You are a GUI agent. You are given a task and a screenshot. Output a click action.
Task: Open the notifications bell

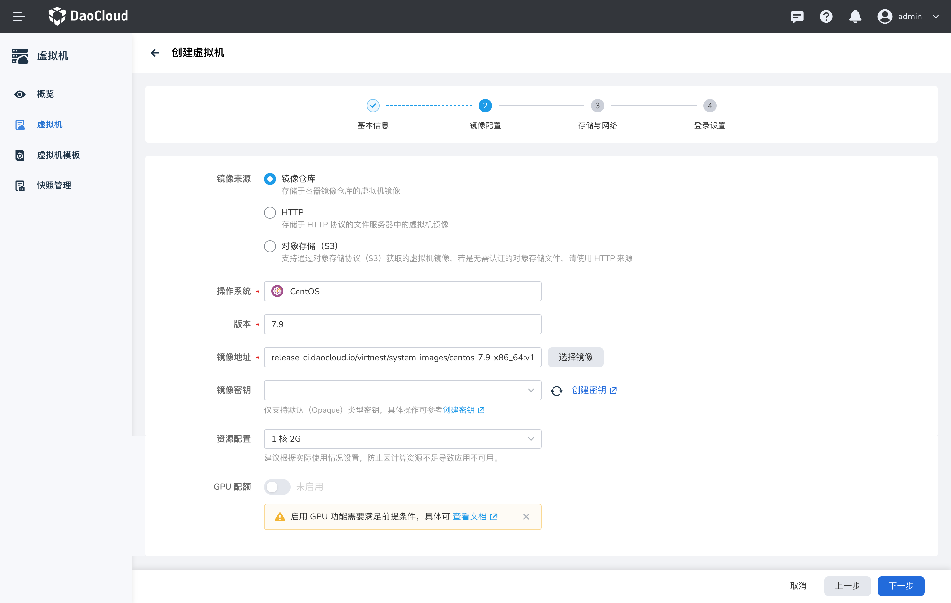[x=855, y=17]
